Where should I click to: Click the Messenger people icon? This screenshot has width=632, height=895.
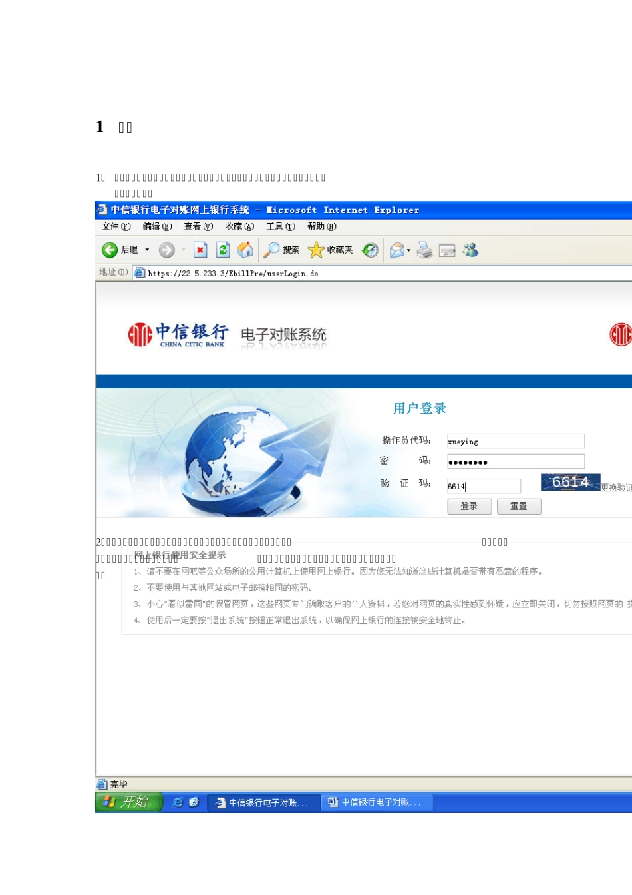471,250
